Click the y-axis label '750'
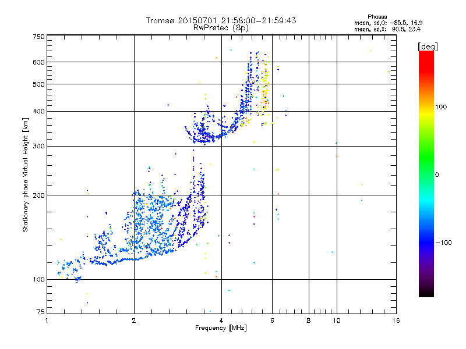 [38, 37]
